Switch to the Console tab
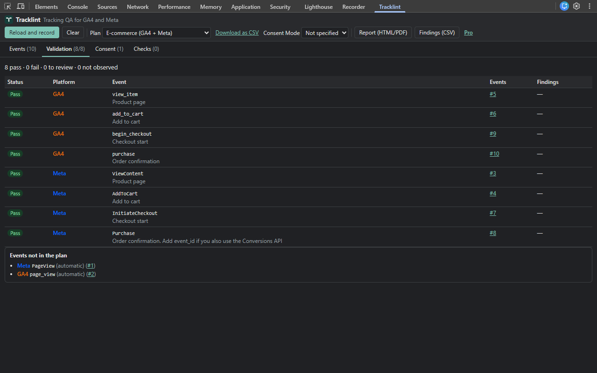 [x=78, y=7]
